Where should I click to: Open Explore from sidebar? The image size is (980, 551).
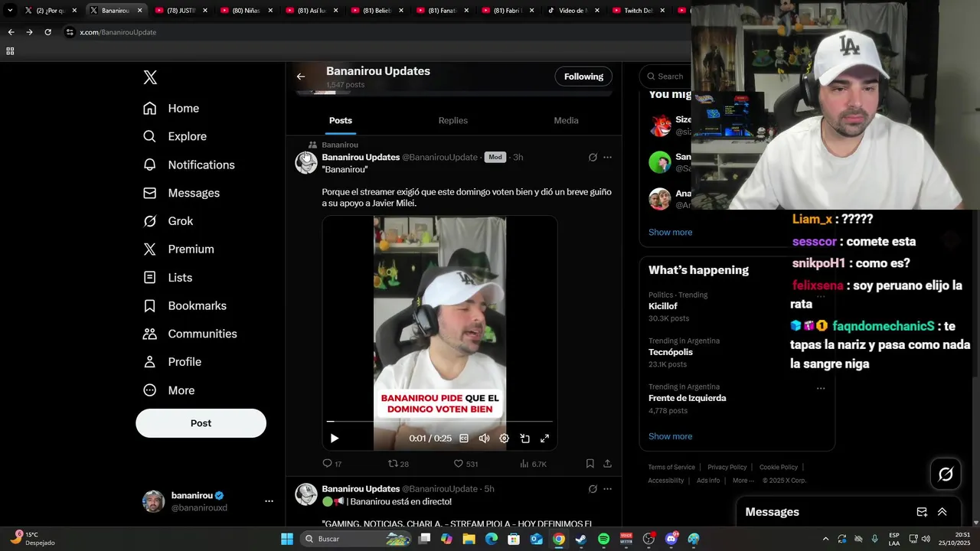tap(175, 136)
